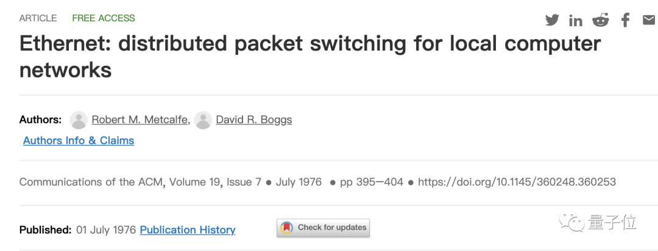Click the published date 01 July 1976

click(x=106, y=230)
